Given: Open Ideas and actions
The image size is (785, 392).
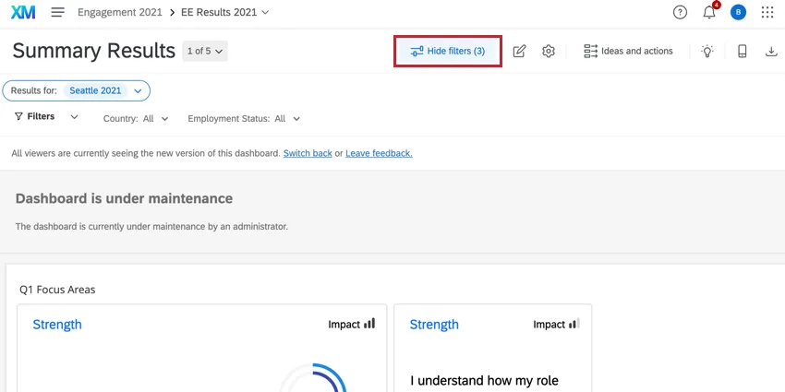Looking at the screenshot, I should pyautogui.click(x=628, y=52).
